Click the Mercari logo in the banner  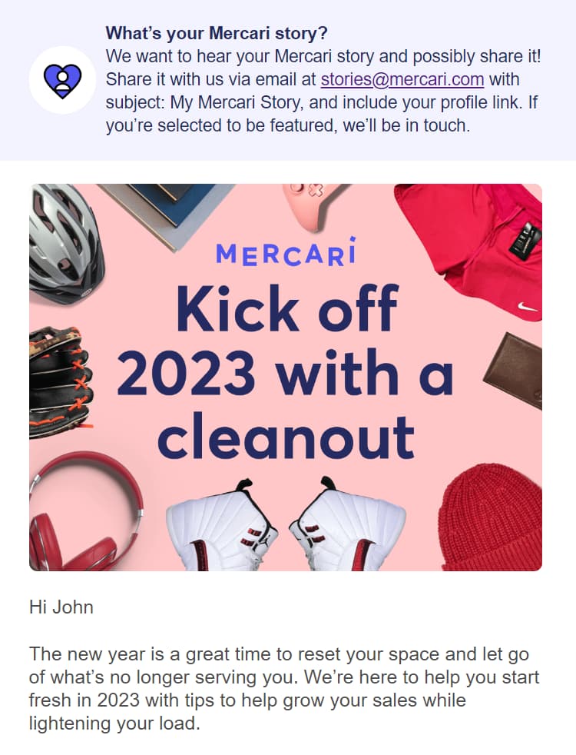pyautogui.click(x=286, y=252)
